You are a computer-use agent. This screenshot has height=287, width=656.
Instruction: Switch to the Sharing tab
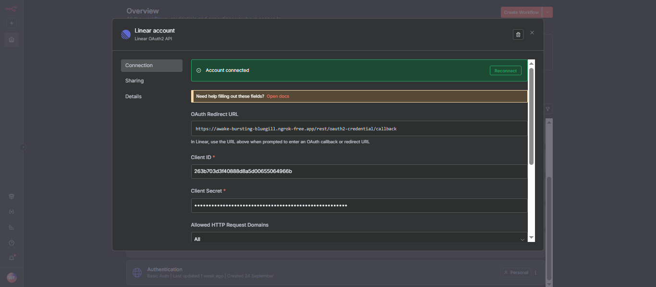coord(134,80)
